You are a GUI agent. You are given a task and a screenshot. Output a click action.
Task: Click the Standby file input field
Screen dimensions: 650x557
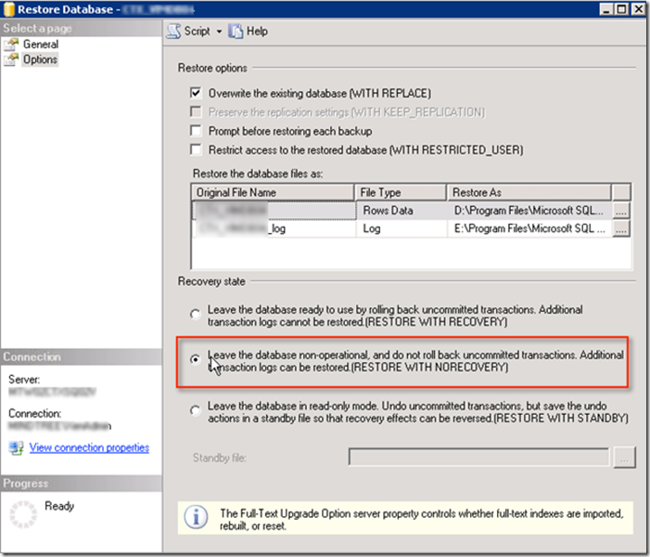478,458
